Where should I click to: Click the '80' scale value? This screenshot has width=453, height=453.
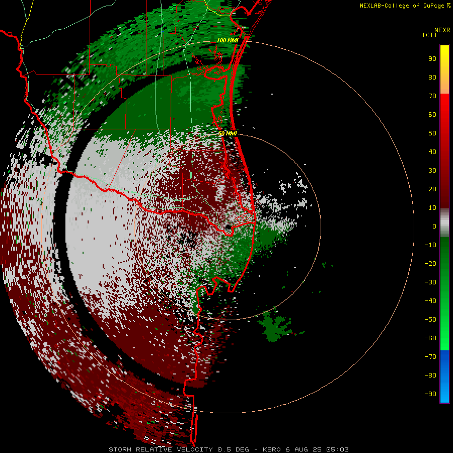click(x=432, y=77)
